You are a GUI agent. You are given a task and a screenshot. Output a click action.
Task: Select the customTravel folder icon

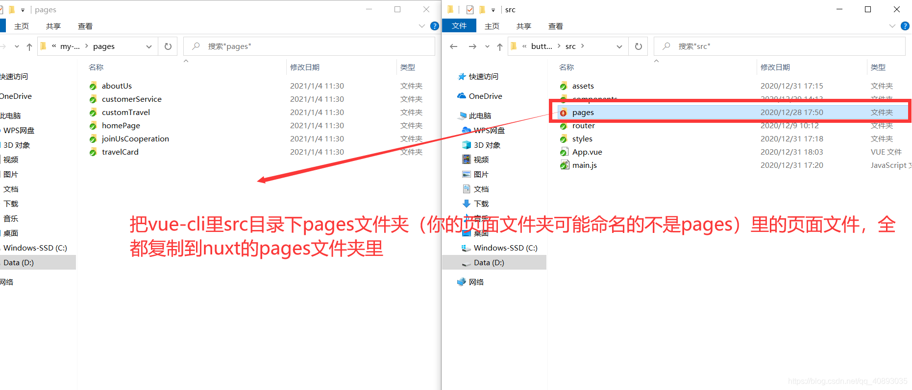click(93, 113)
